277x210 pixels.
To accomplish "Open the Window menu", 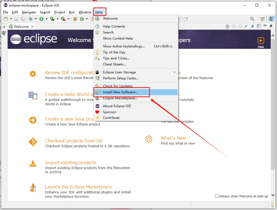I will 85,12.
